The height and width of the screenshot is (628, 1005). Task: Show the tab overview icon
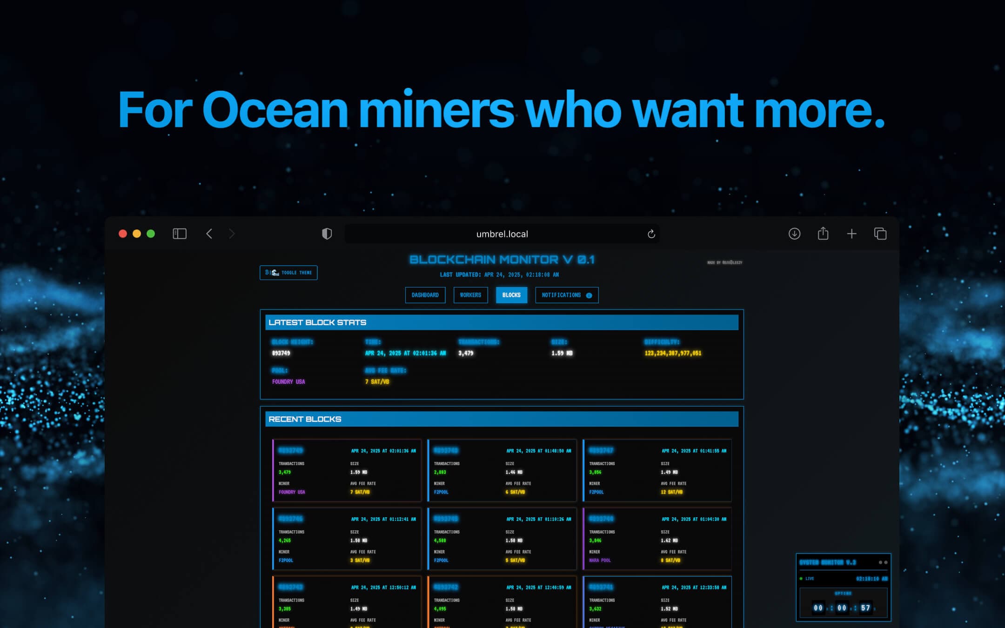point(880,234)
